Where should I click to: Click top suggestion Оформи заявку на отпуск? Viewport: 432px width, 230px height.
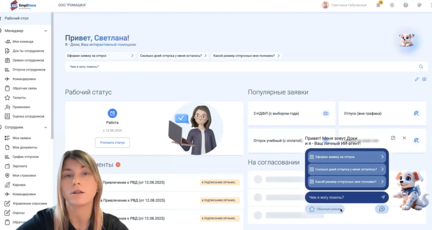point(100,56)
